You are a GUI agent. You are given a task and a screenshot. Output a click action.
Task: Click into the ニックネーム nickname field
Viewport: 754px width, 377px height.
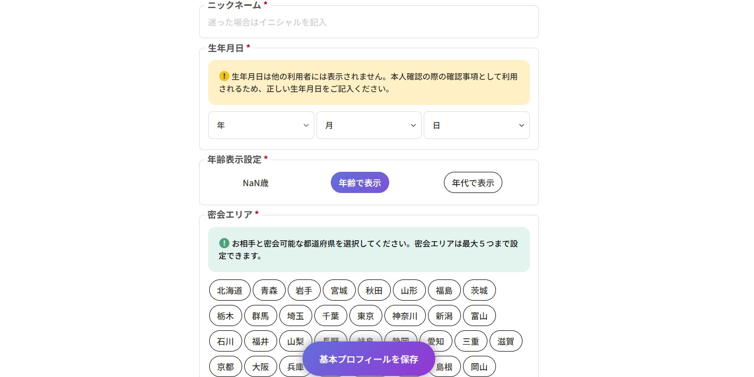coord(369,22)
